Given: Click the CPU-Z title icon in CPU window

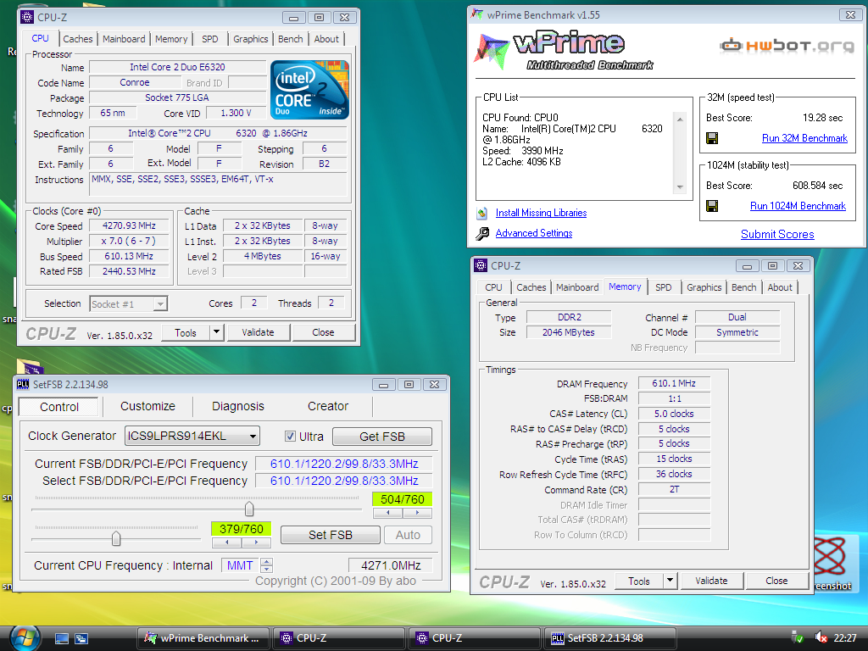Looking at the screenshot, I should pyautogui.click(x=27, y=17).
